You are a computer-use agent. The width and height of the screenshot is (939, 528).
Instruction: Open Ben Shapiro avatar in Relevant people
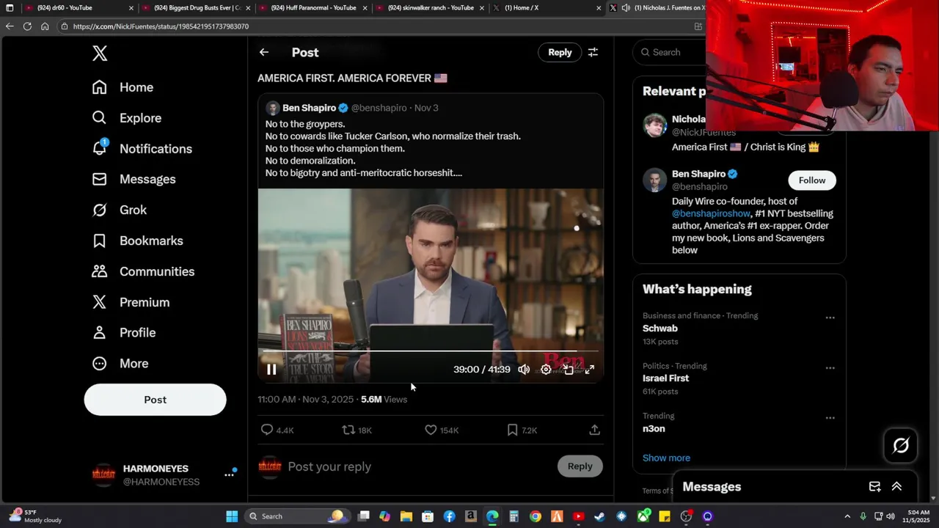pyautogui.click(x=654, y=180)
